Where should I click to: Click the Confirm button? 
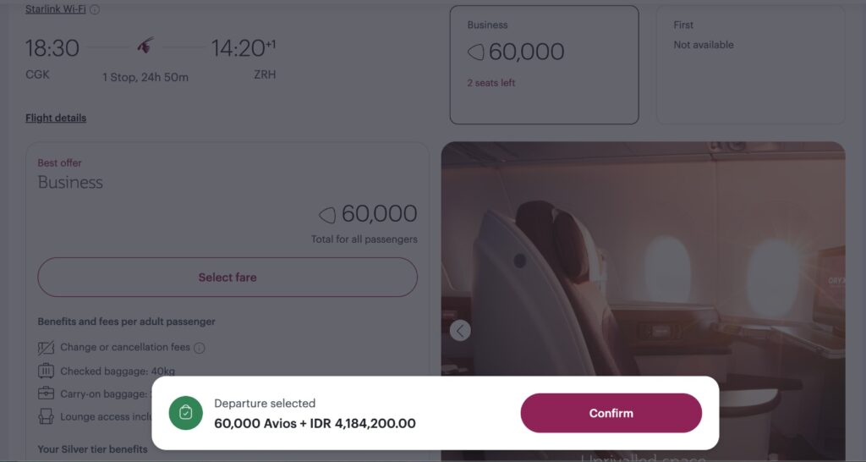tap(611, 413)
